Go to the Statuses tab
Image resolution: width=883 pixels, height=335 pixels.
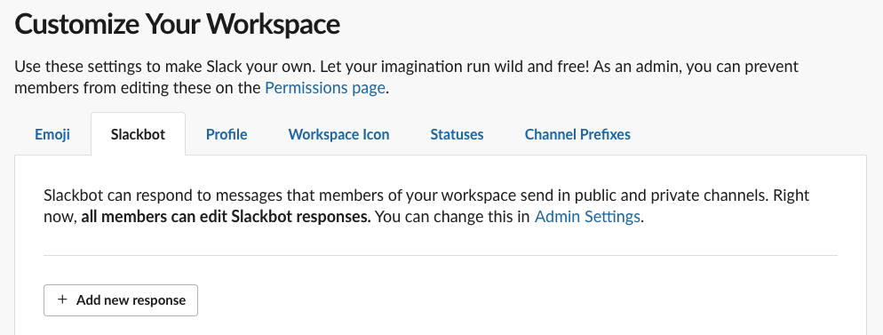coord(457,134)
